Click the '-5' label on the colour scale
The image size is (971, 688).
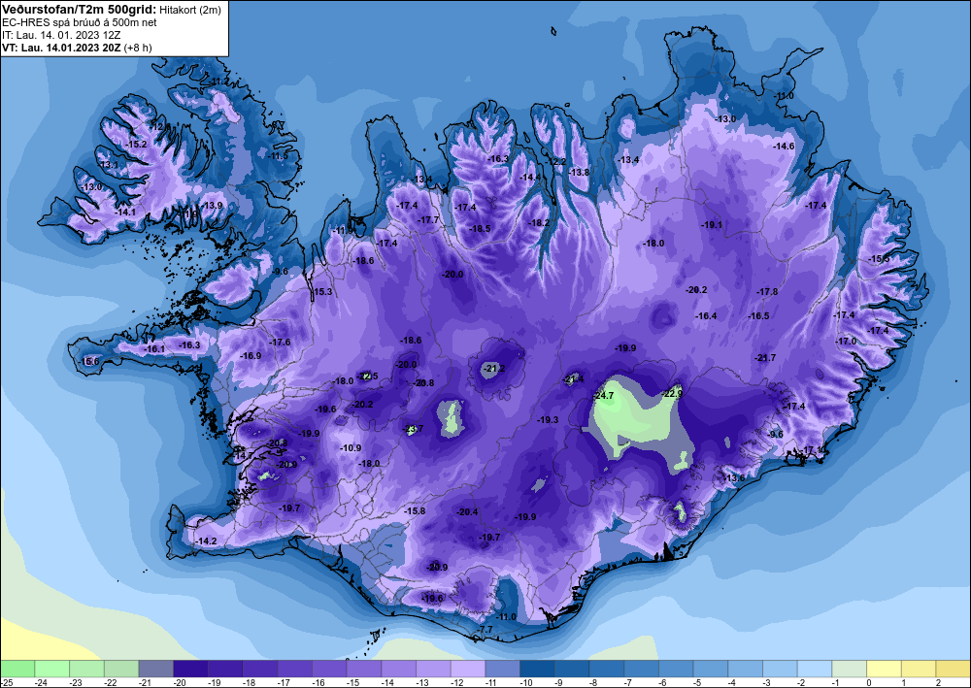click(x=698, y=682)
